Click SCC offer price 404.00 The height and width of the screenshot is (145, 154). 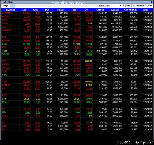(89, 81)
